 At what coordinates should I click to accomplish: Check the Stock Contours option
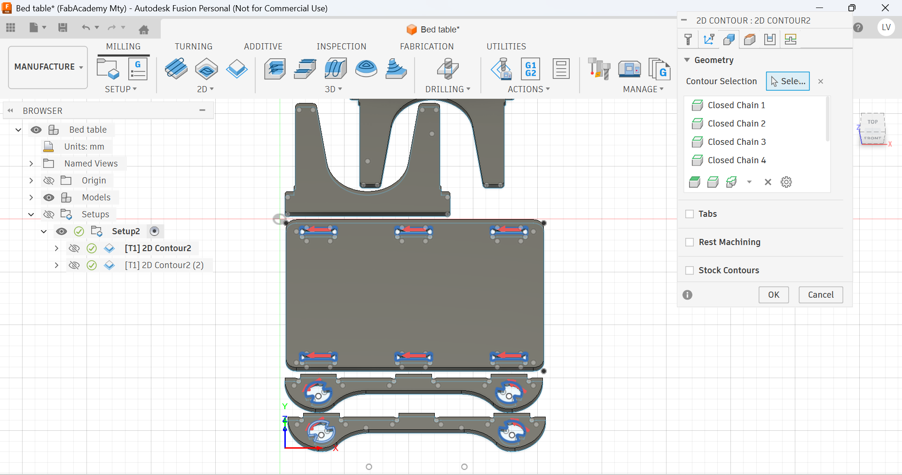pos(690,270)
